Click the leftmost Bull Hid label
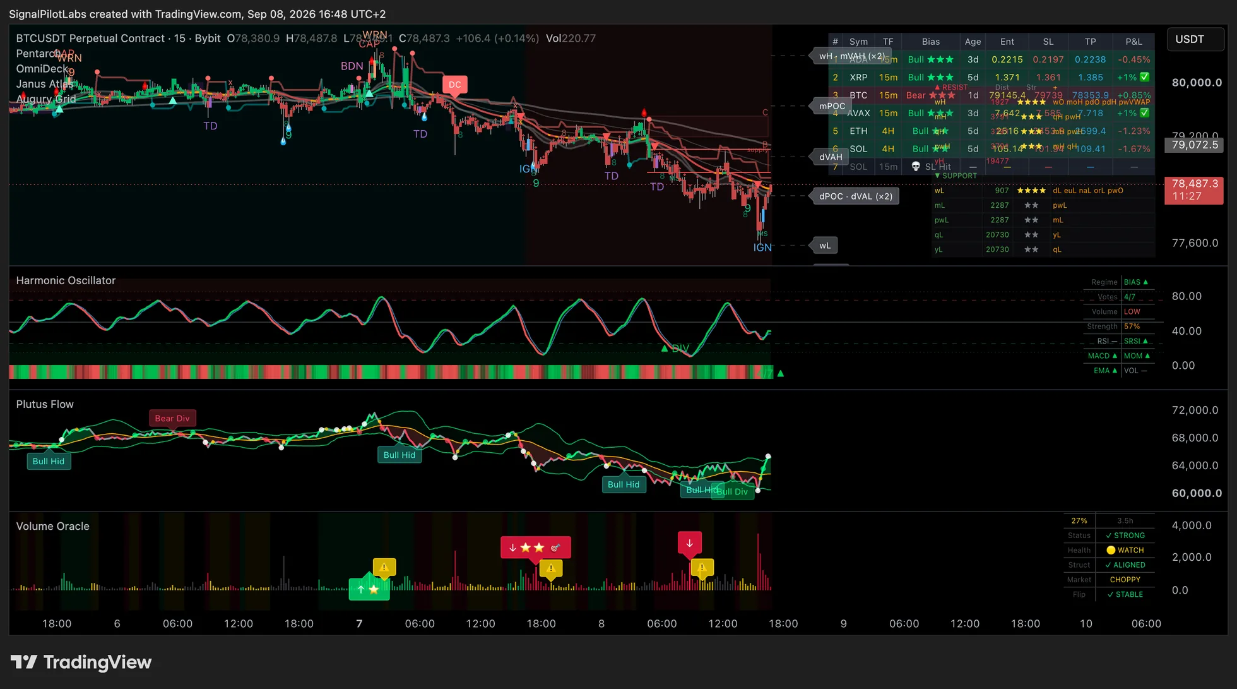The image size is (1237, 689). 49,461
